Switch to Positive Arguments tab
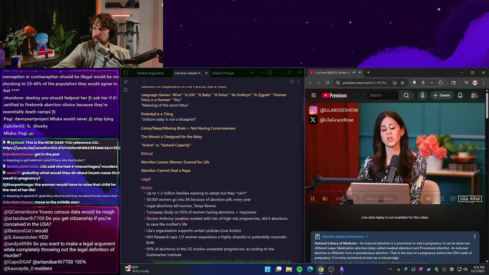Viewport: 489px width, 275px height. point(151,73)
